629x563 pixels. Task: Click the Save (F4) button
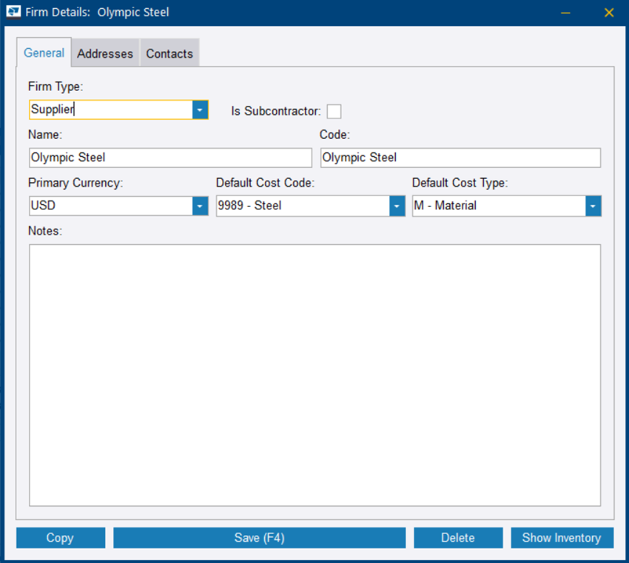259,538
